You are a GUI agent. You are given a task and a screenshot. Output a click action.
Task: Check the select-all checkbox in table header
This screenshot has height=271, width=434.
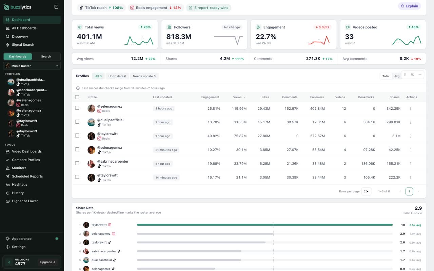point(77,97)
